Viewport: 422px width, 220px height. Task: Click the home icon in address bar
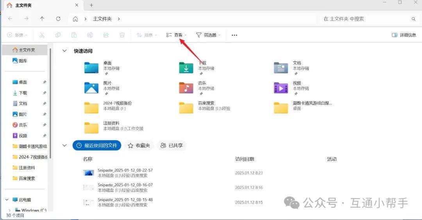click(75, 19)
